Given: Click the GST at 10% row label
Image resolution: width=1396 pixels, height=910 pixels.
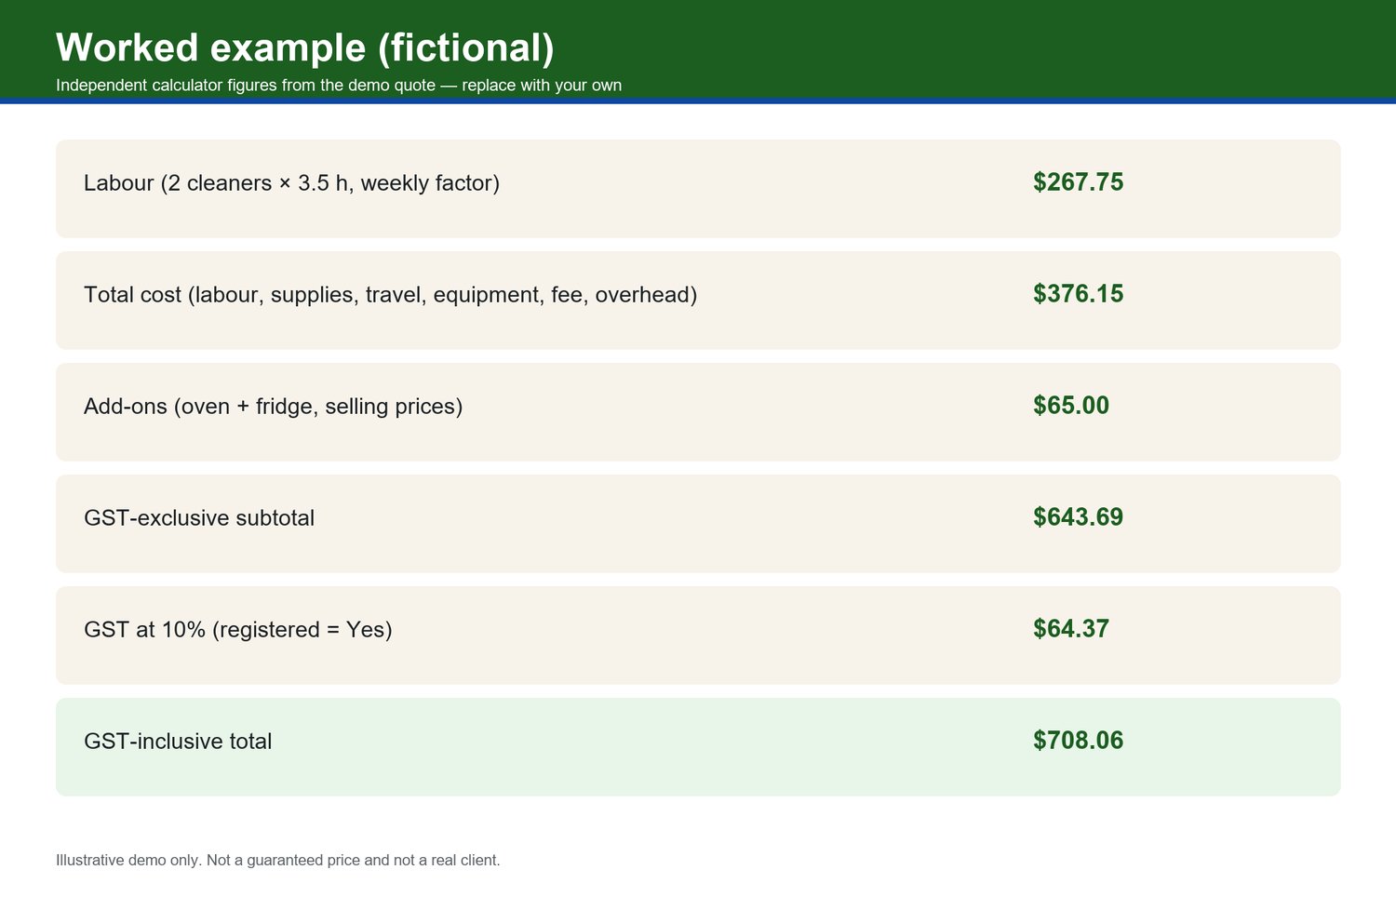Looking at the screenshot, I should [x=238, y=630].
